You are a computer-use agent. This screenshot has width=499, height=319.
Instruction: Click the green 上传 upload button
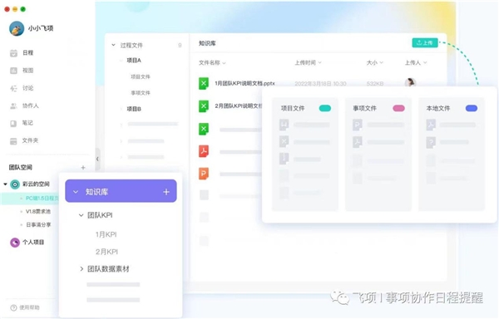[x=425, y=42]
